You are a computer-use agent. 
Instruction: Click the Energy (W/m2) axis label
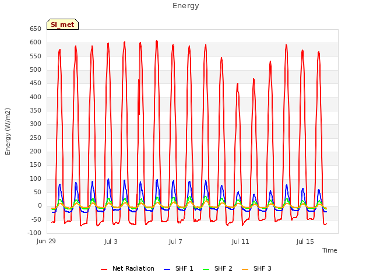(8, 131)
